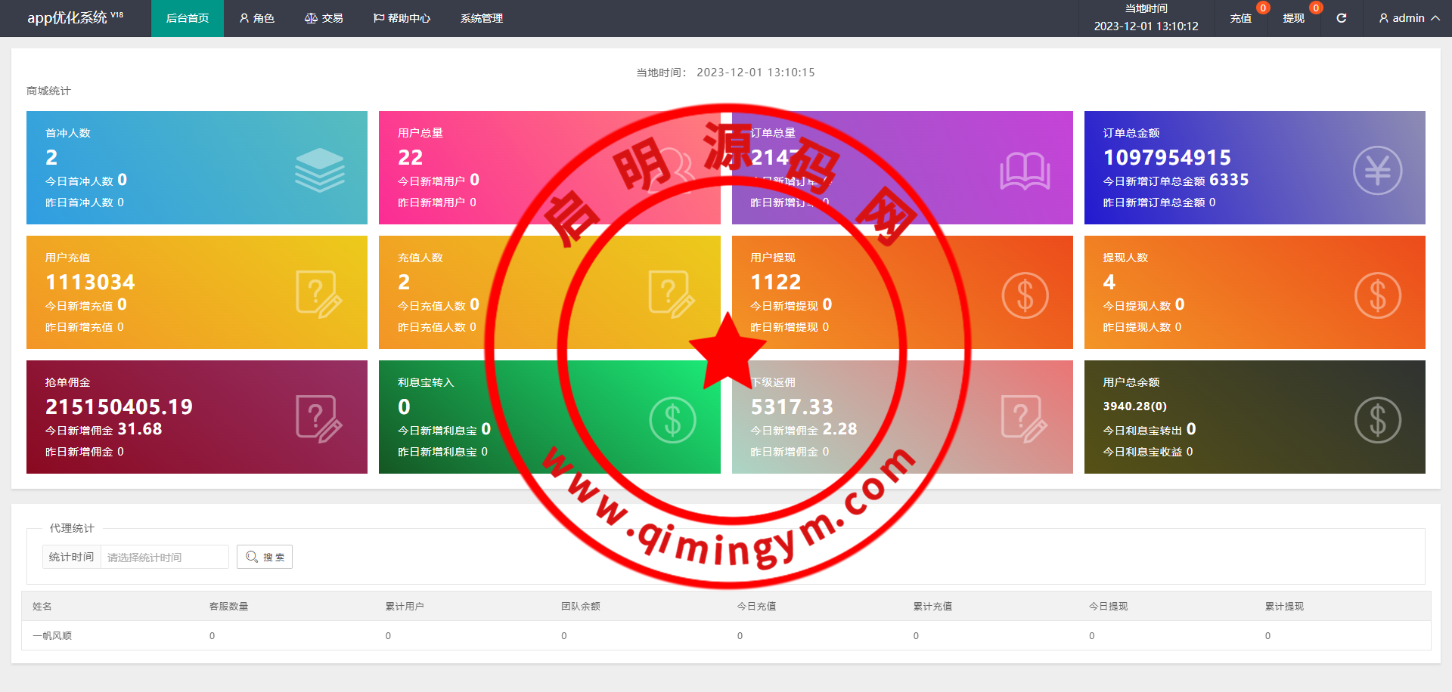Click the edit icon on 抢单佣金 card
This screenshot has height=692, width=1452.
tap(318, 419)
